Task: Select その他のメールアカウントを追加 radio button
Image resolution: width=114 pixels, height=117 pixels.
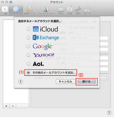Action: tap(28, 72)
